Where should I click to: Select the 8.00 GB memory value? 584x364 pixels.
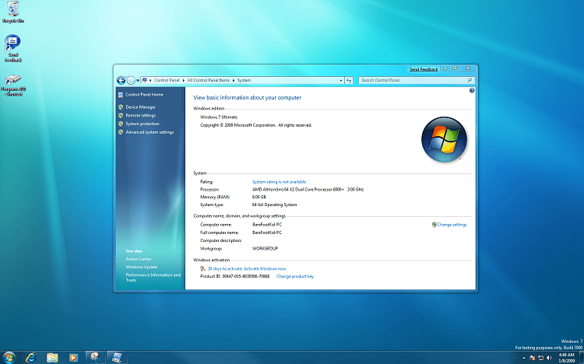pyautogui.click(x=259, y=198)
